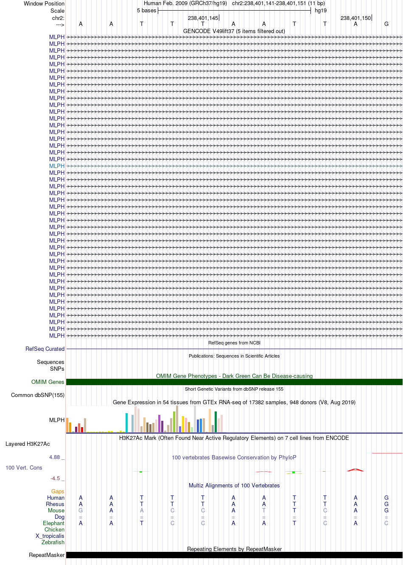Click the Human Feb. 2009 (GRCh37/hg19) assembly text
Image resolution: width=403 pixels, height=565 pixels.
tap(185, 3)
